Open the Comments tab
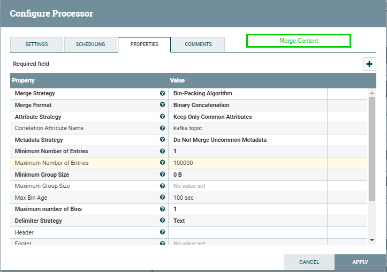Viewport: 387px width, 272px height. (x=198, y=44)
